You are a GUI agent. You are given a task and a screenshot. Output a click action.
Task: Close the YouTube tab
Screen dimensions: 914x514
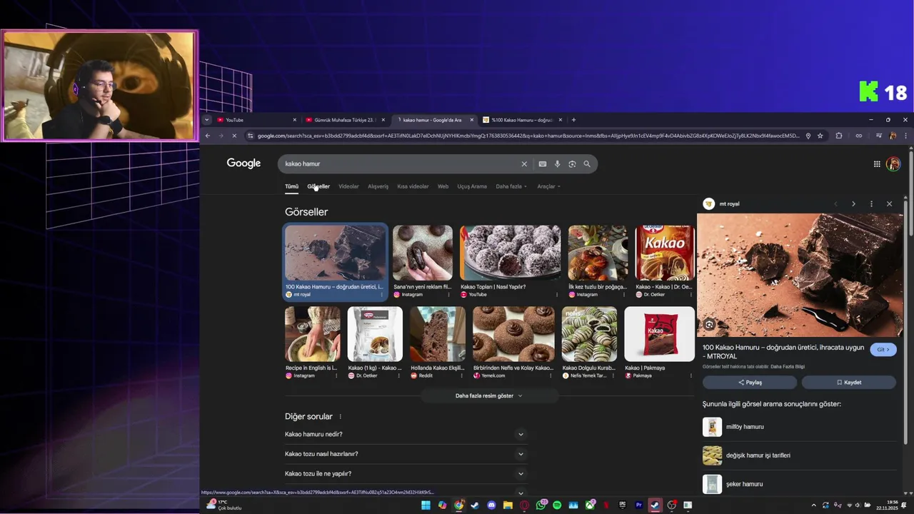pyautogui.click(x=294, y=120)
